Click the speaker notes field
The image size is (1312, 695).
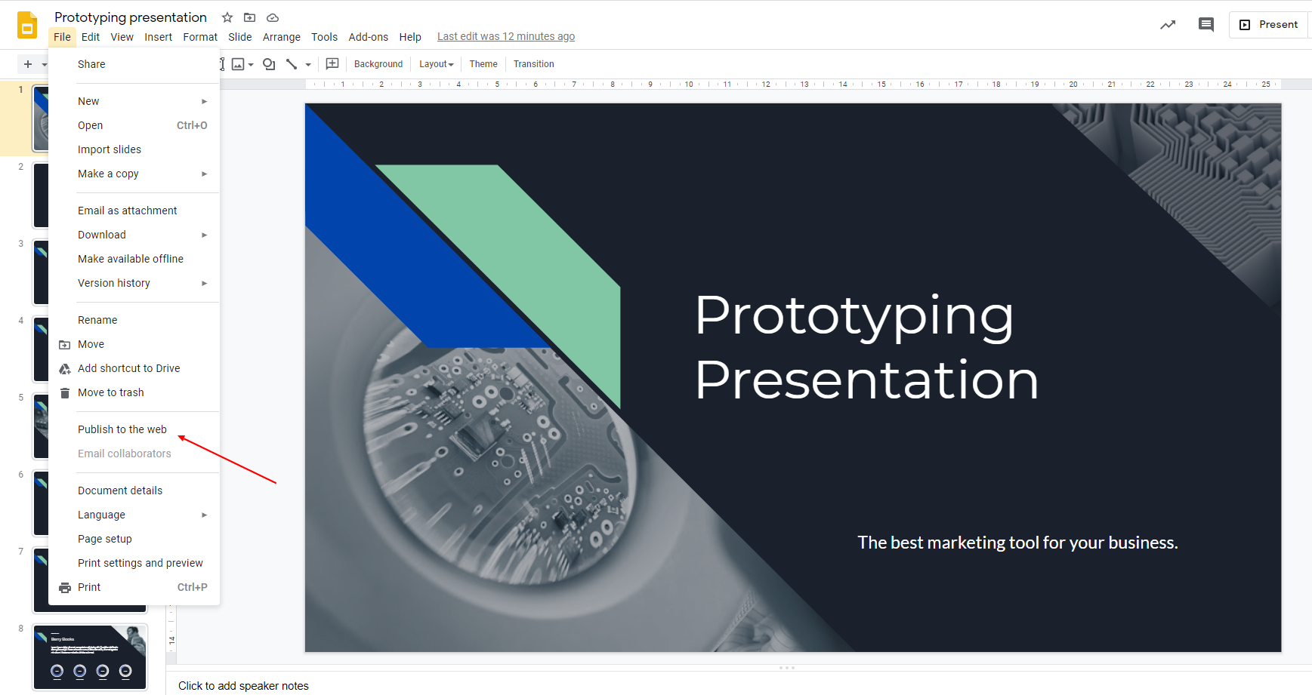[x=243, y=686]
